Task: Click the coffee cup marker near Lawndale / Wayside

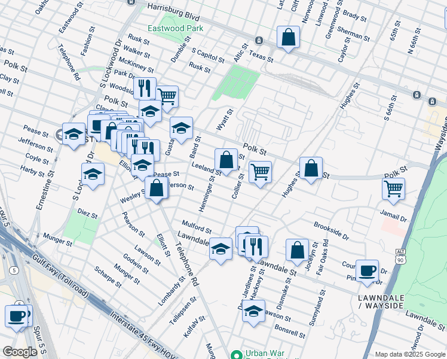Action: (367, 270)
